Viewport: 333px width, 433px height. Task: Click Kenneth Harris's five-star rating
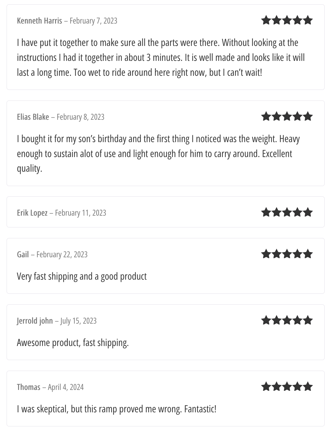(x=286, y=21)
